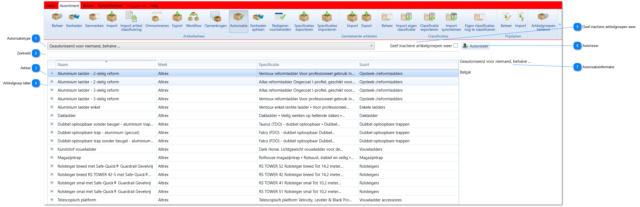The width and height of the screenshot is (640, 207).
Task: Open the Home tab
Action: pos(51,6)
